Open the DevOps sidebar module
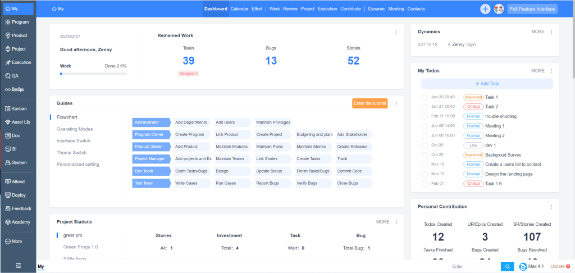The height and width of the screenshot is (273, 575). [17, 89]
